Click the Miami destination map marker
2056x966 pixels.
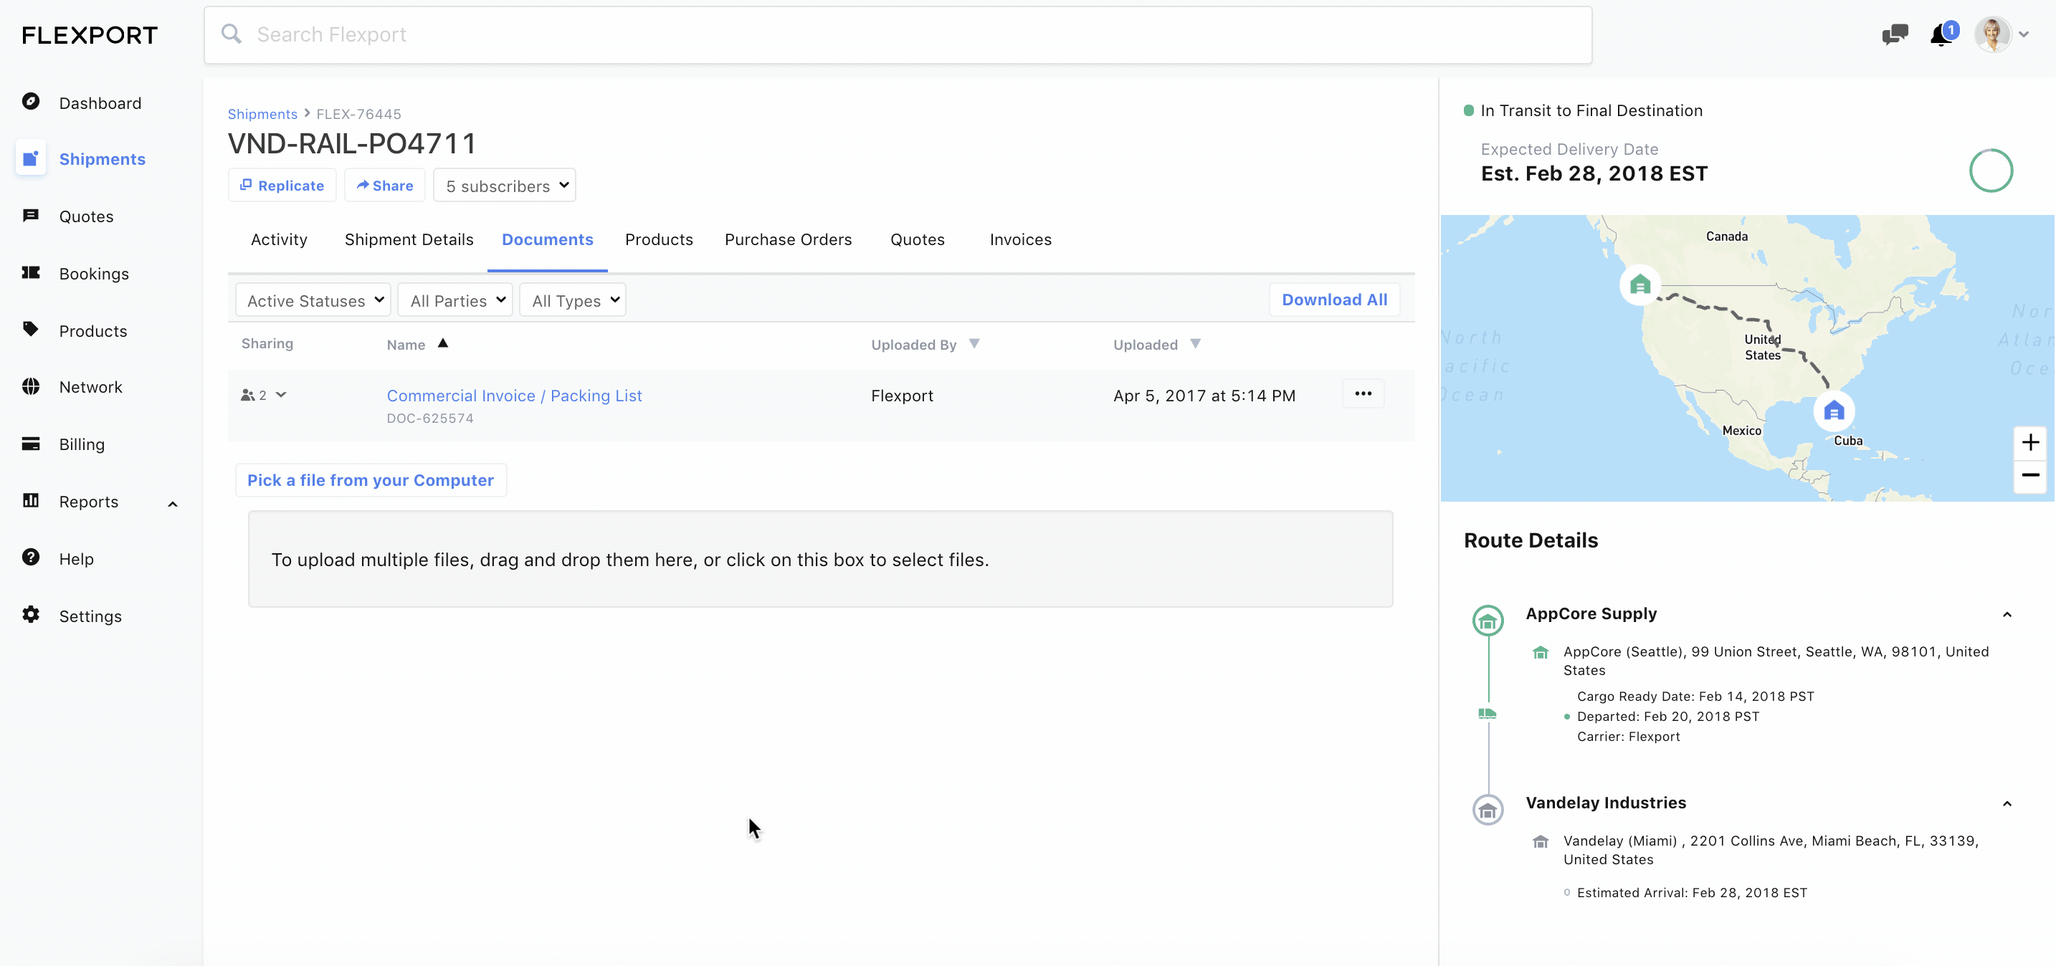[x=1833, y=411]
